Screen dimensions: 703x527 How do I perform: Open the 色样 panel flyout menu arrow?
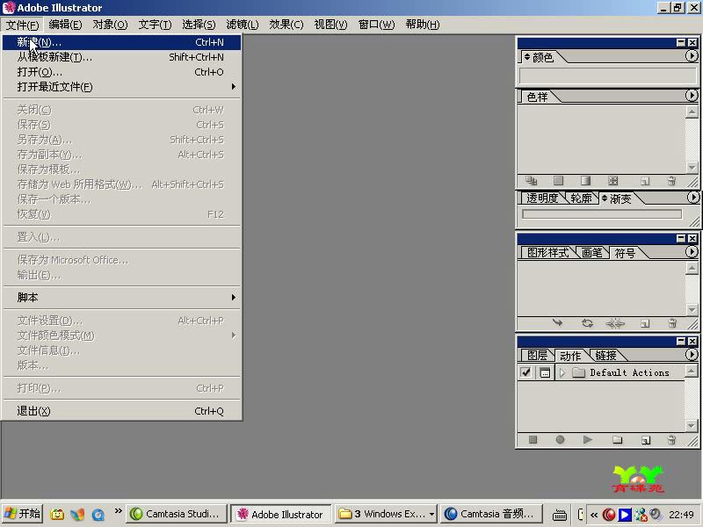coord(692,96)
